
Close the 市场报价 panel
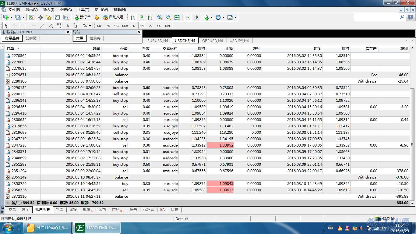(68, 32)
